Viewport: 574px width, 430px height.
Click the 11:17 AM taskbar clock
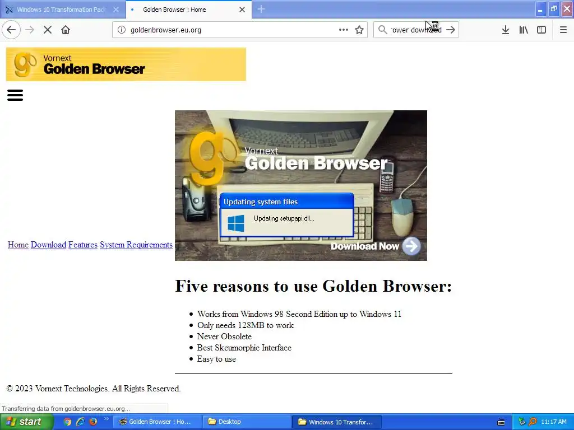pyautogui.click(x=554, y=422)
